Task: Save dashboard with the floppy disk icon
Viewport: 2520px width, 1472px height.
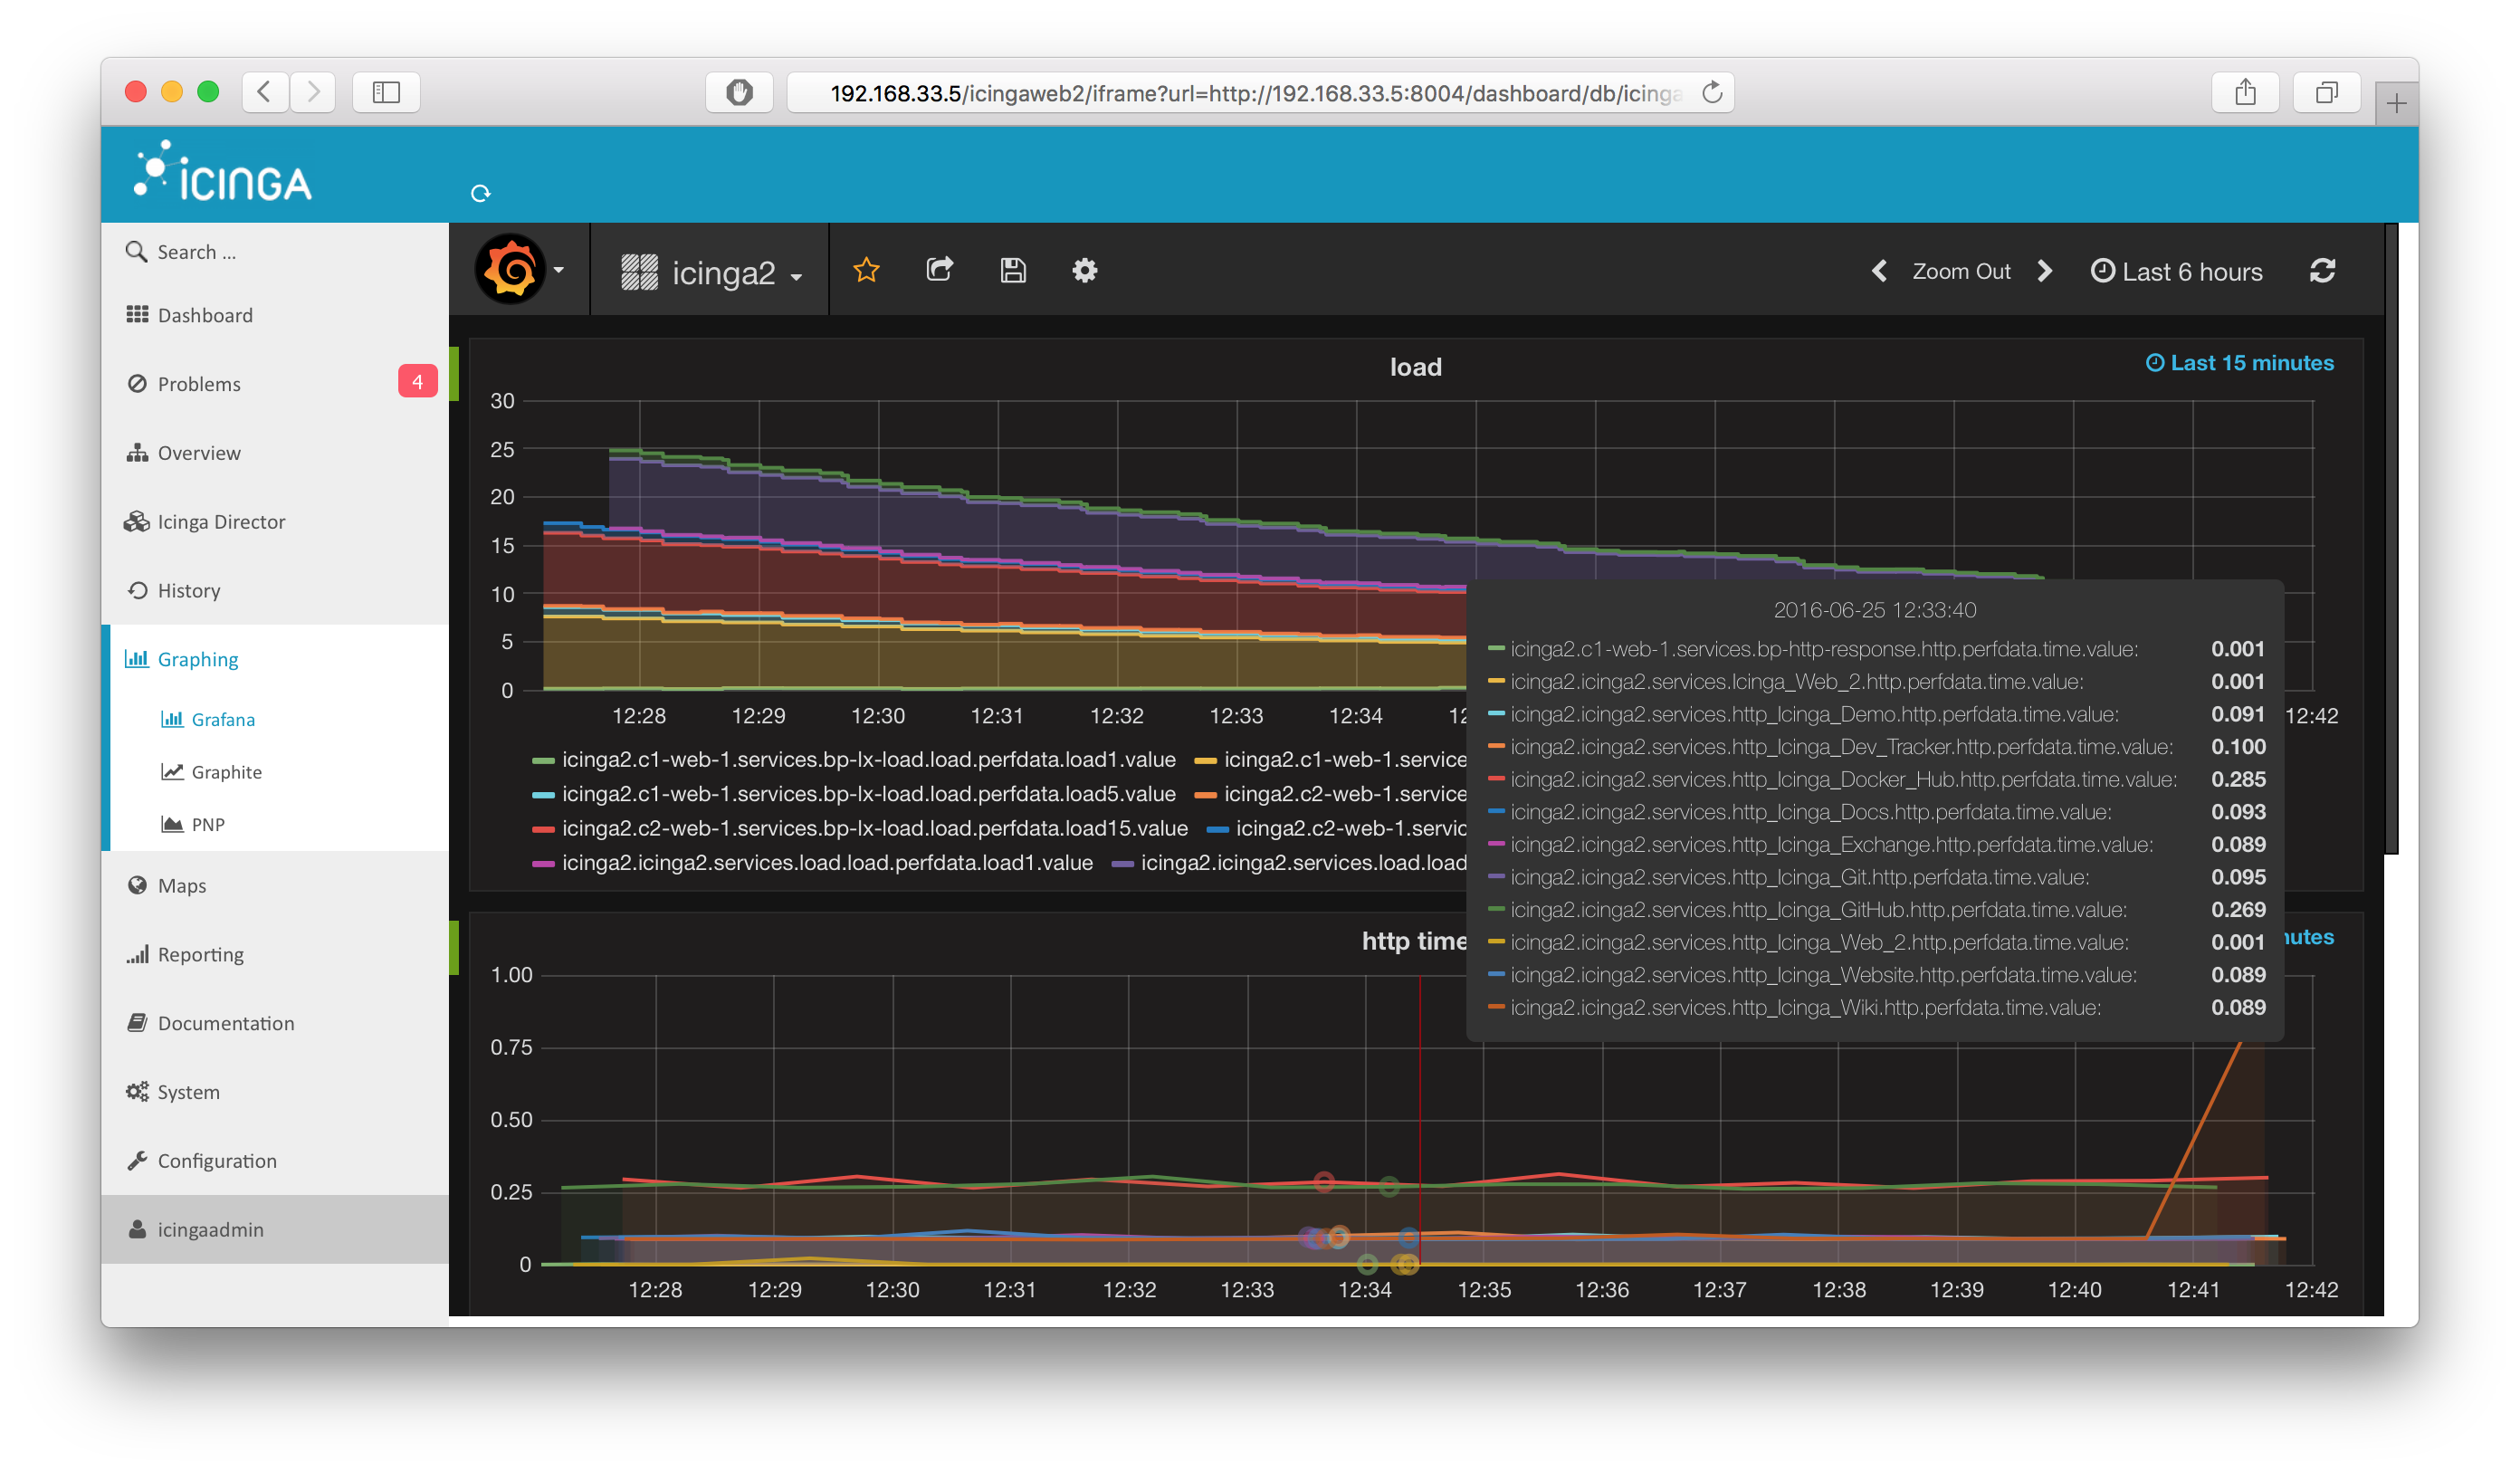Action: tap(1012, 270)
